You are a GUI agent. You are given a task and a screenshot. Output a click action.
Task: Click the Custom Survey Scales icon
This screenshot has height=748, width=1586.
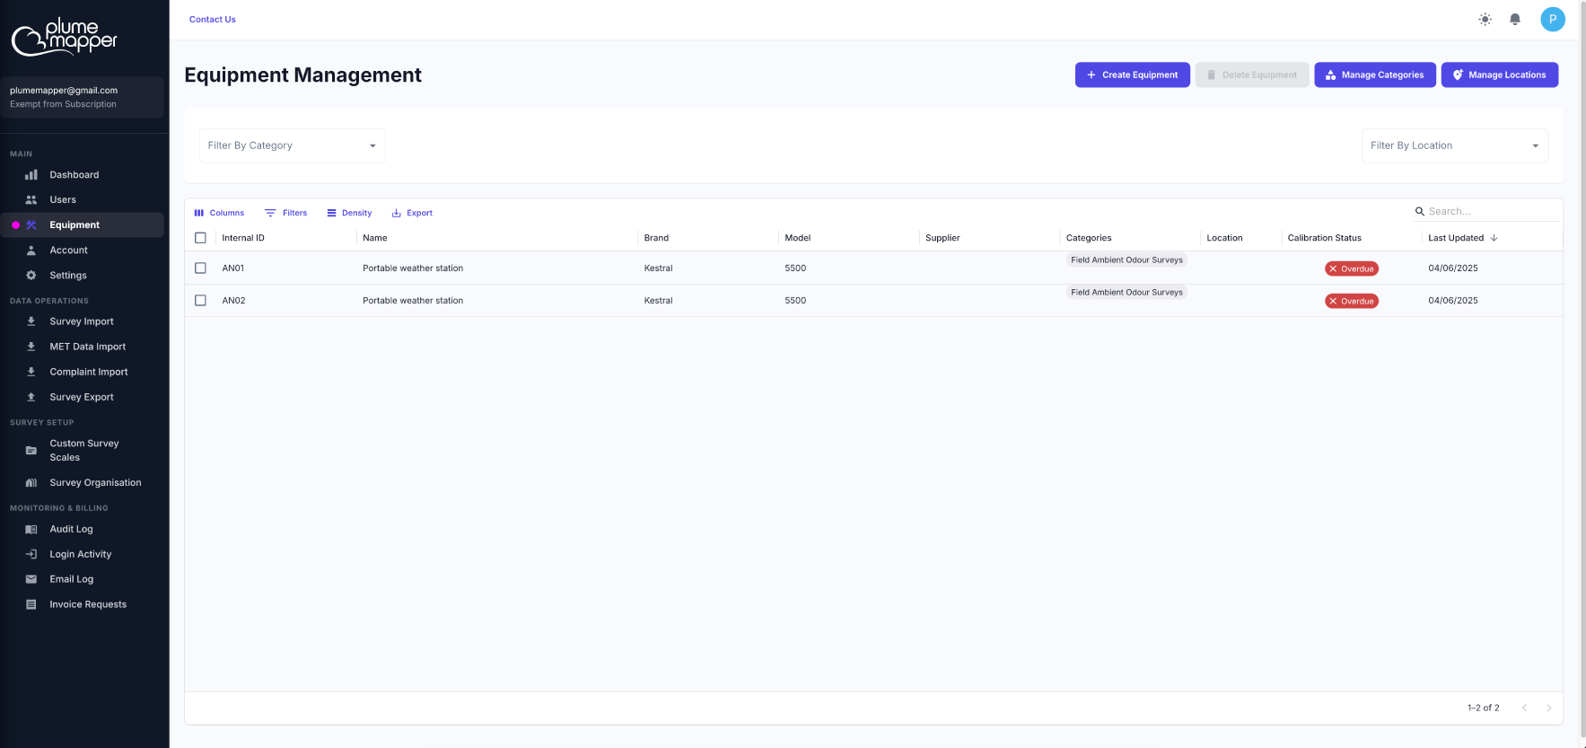31,451
